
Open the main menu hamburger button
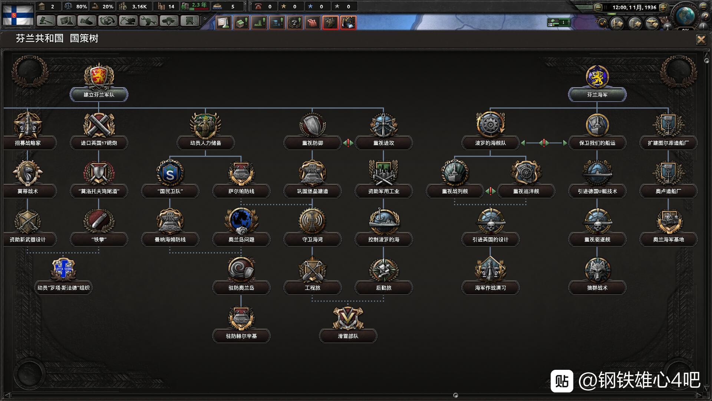[x=704, y=6]
